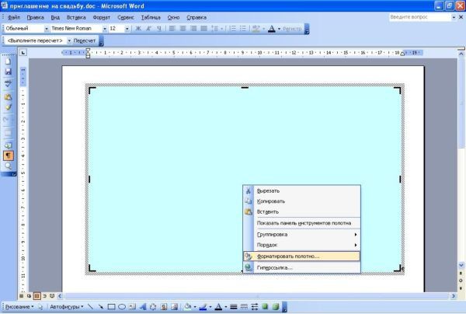This screenshot has height=314, width=466.
Task: Create a new blank document
Action: click(x=8, y=61)
